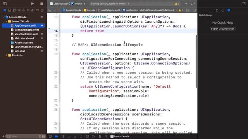Collapse the Lesson2Xcode project root

(x=3, y=17)
